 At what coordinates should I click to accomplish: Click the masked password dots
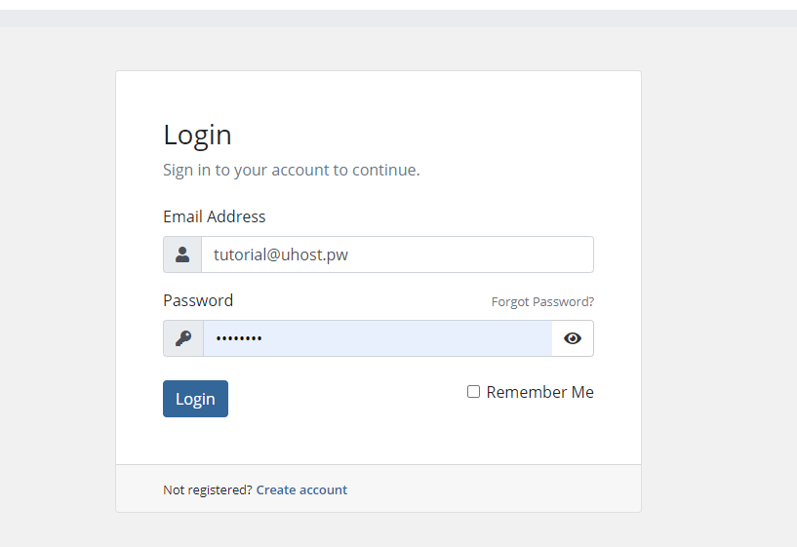click(x=239, y=338)
